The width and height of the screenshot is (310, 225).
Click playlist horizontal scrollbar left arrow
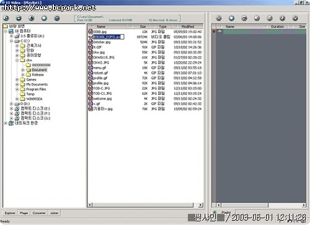(219, 205)
